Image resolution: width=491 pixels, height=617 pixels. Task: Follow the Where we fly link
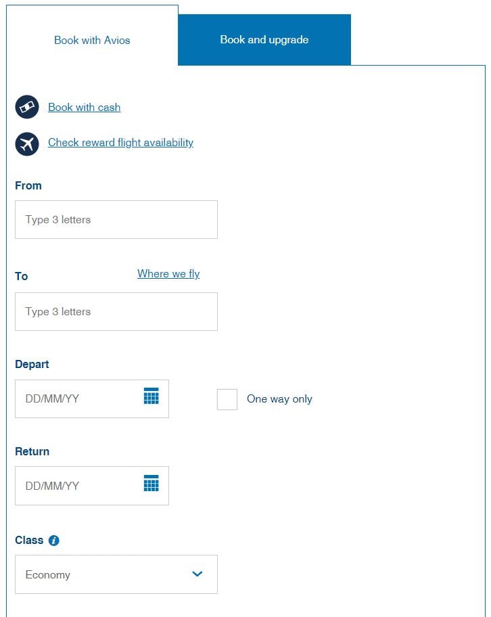pyautogui.click(x=168, y=274)
